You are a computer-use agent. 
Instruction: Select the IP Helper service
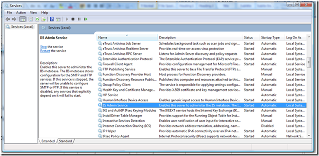pyautogui.click(x=202, y=131)
